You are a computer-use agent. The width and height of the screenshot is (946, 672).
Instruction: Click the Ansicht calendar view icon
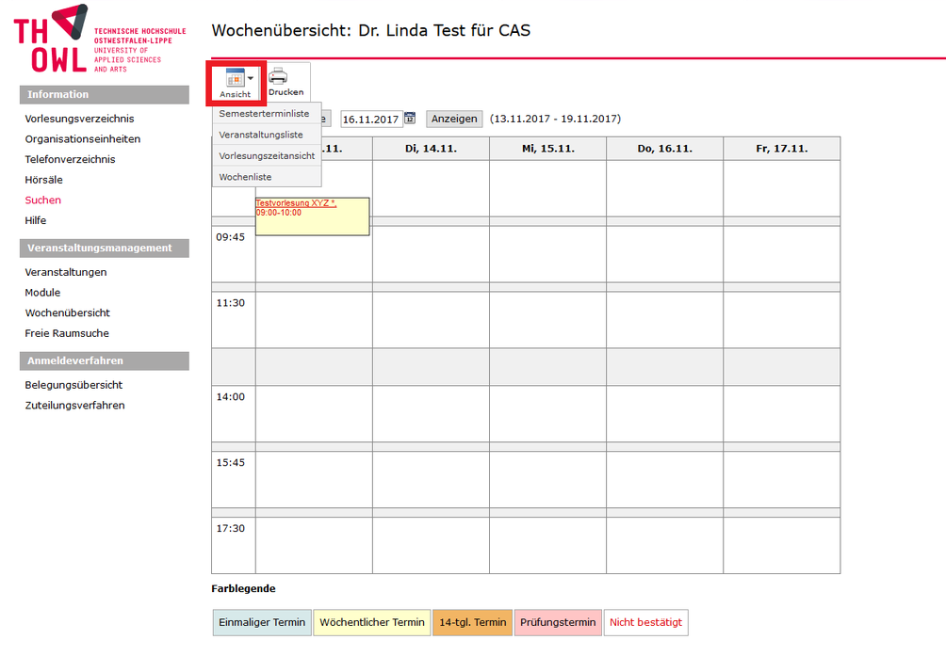click(235, 78)
